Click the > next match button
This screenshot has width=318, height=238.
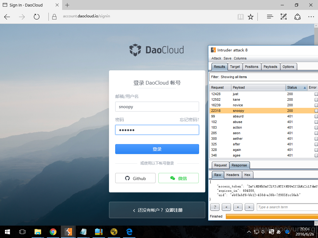[x=249, y=207]
